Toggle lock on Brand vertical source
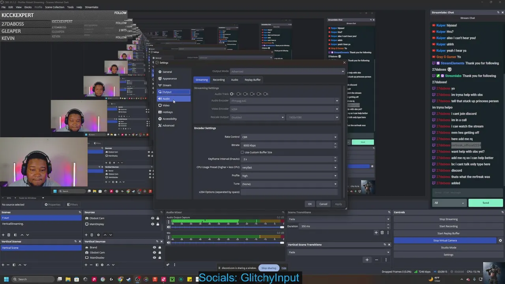 (159, 247)
